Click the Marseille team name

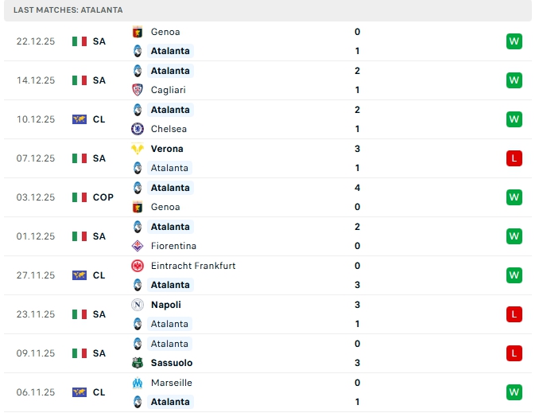pos(171,383)
